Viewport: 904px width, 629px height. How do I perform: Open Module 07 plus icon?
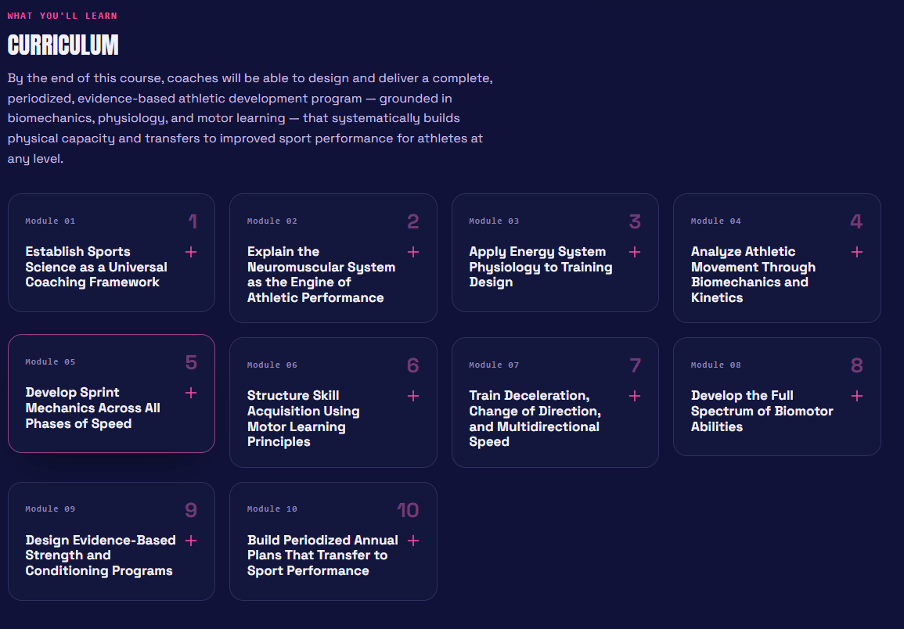click(x=635, y=396)
